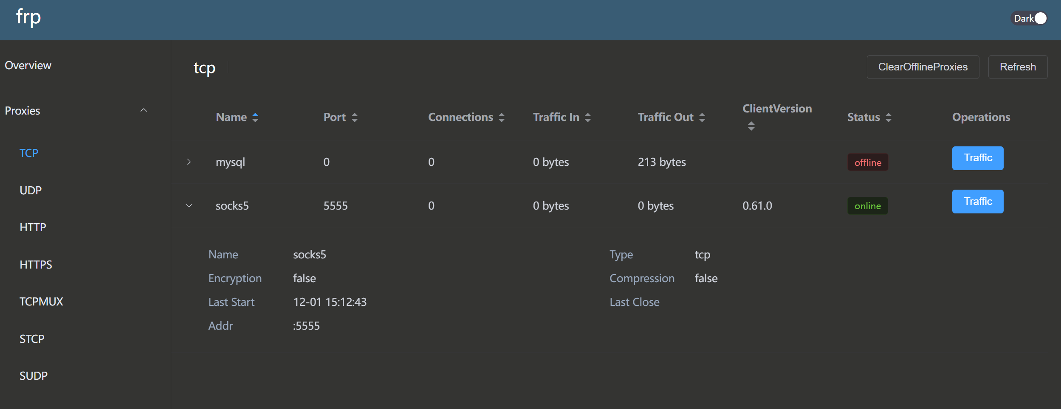This screenshot has width=1061, height=409.
Task: Sort by Connections column sort icon
Action: pos(502,118)
